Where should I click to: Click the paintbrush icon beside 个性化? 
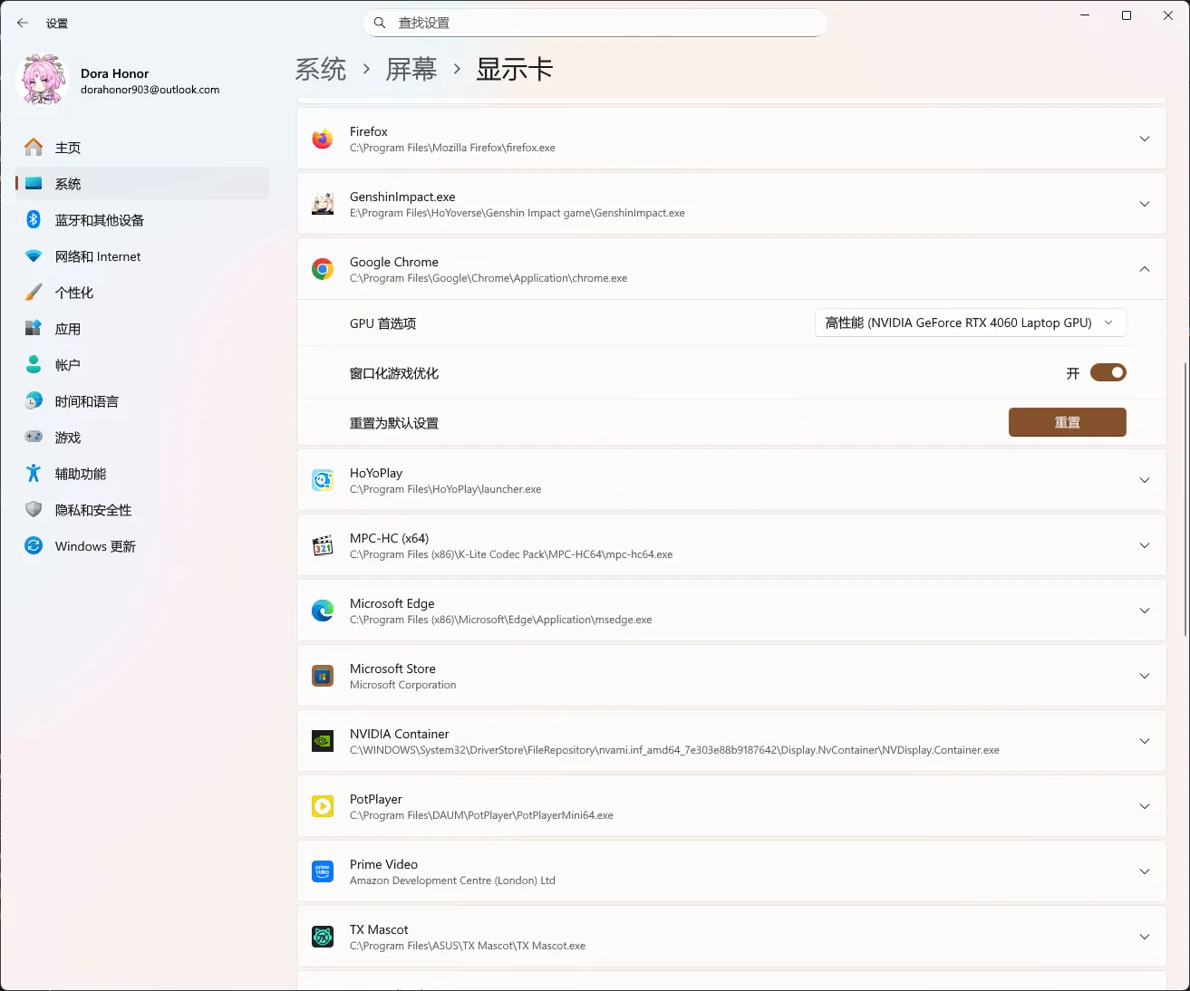click(x=34, y=292)
